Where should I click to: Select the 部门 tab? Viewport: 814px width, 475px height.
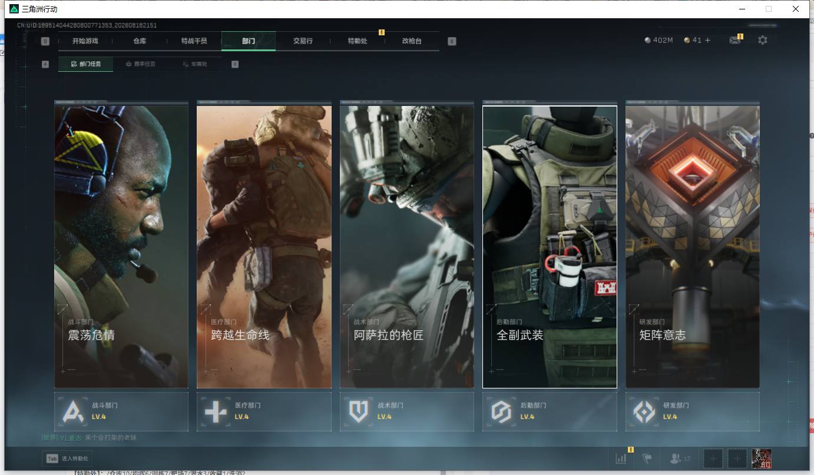pyautogui.click(x=249, y=41)
